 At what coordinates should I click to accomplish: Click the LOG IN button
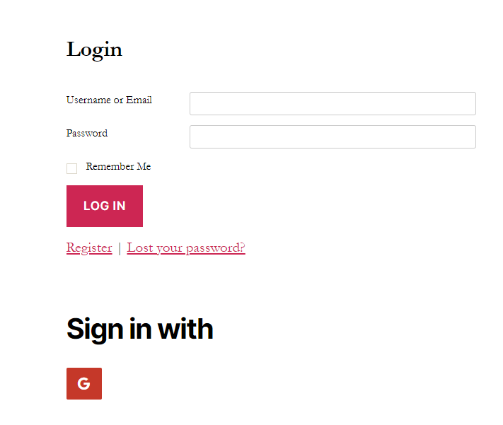(105, 206)
